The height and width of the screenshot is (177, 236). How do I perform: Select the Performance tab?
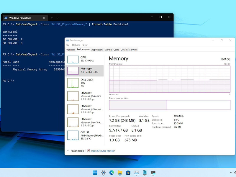pos(83,49)
